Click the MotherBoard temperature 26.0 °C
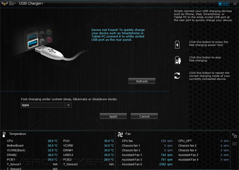239x170 pixels. [x=52, y=146]
